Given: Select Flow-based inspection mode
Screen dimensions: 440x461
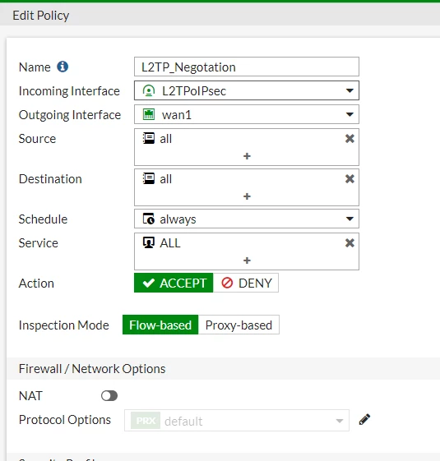Looking at the screenshot, I should 160,325.
